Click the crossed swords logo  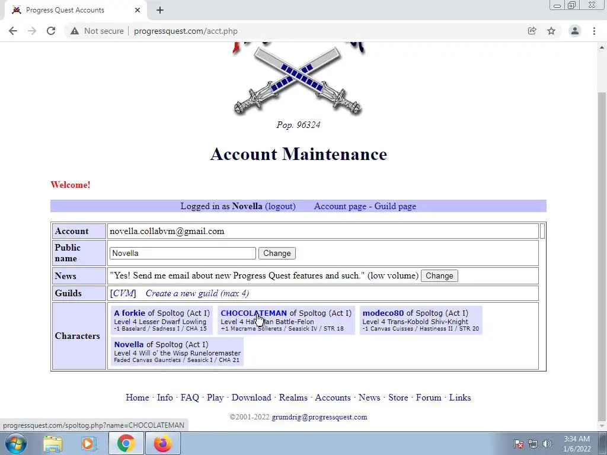pyautogui.click(x=298, y=81)
